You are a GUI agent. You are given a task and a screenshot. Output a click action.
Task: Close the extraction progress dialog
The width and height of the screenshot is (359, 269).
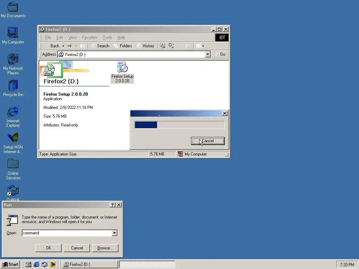pyautogui.click(x=225, y=113)
